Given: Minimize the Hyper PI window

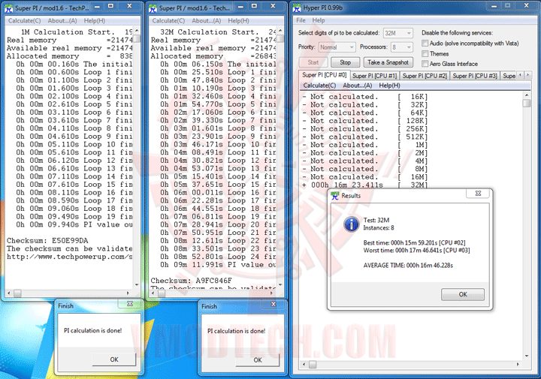Looking at the screenshot, I should (494, 6).
